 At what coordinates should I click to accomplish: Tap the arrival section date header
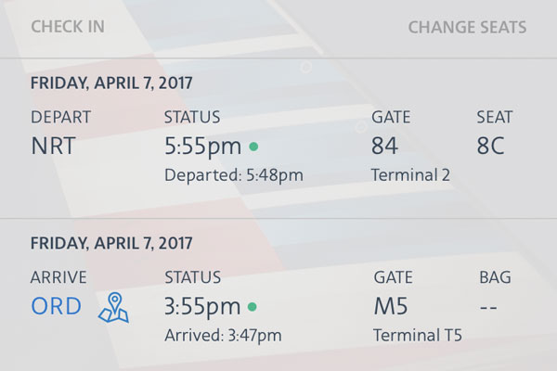coord(111,243)
